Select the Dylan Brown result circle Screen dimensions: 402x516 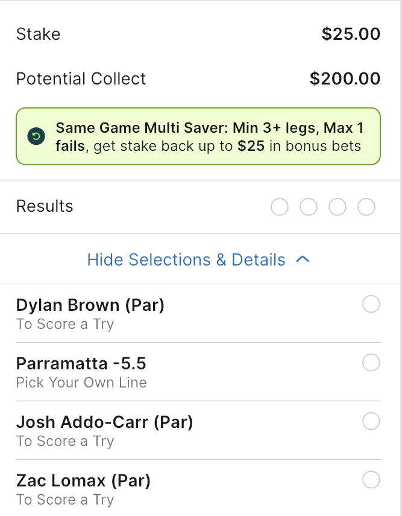371,305
